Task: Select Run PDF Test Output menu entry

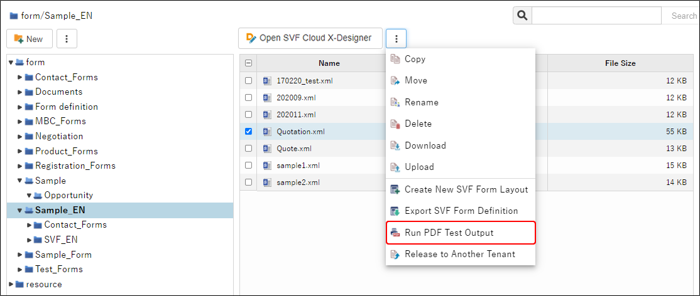Action: pos(460,233)
